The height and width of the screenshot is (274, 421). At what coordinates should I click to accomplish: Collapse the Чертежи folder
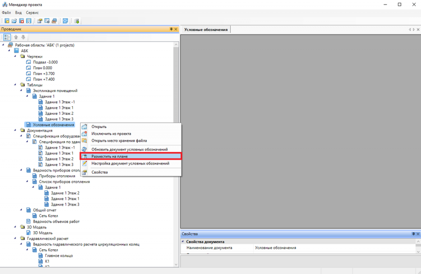(15, 56)
